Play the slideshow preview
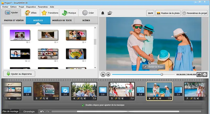Screen dimensions: 210x114 click(103, 75)
